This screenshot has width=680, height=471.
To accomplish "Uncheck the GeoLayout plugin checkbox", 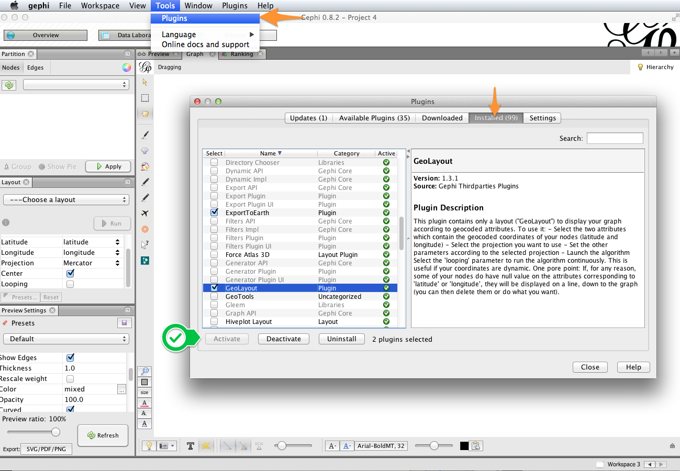I will coord(214,288).
